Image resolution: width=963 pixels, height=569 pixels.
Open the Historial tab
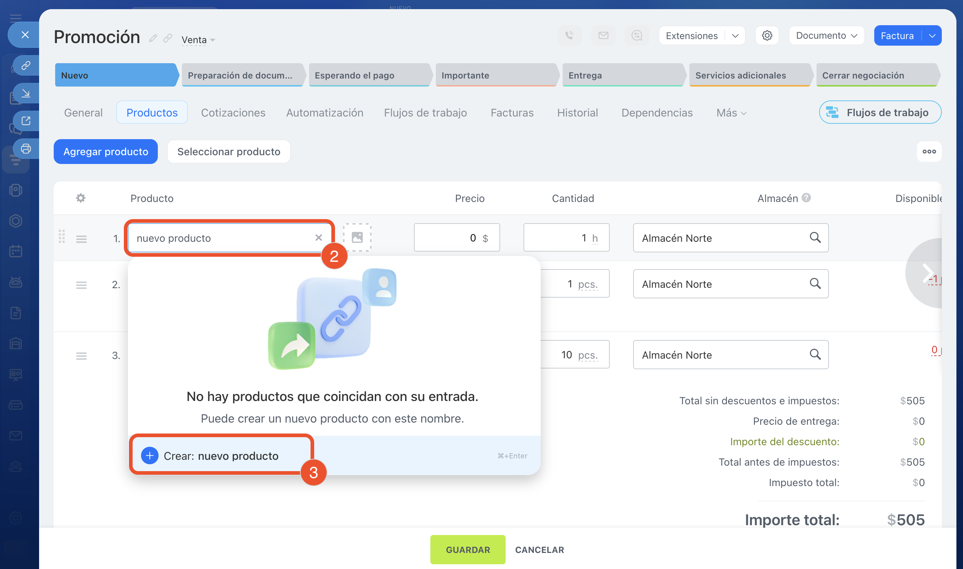[577, 113]
